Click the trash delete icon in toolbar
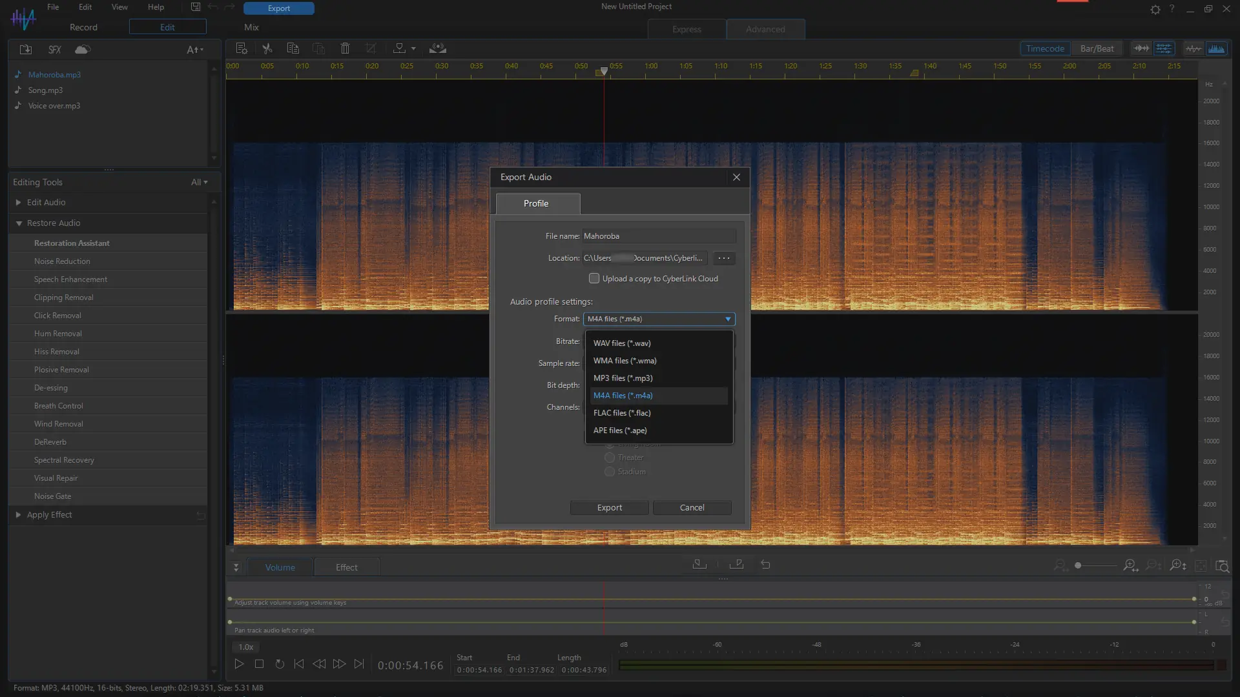This screenshot has height=697, width=1240. [345, 48]
